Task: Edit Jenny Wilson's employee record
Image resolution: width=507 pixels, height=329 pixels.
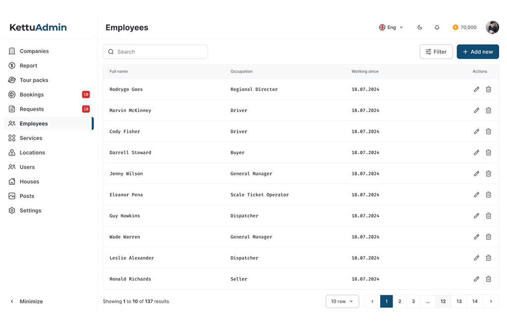Action: (x=476, y=174)
